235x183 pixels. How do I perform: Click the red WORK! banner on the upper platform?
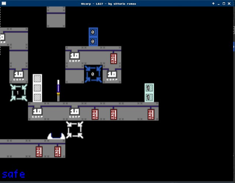114,59
